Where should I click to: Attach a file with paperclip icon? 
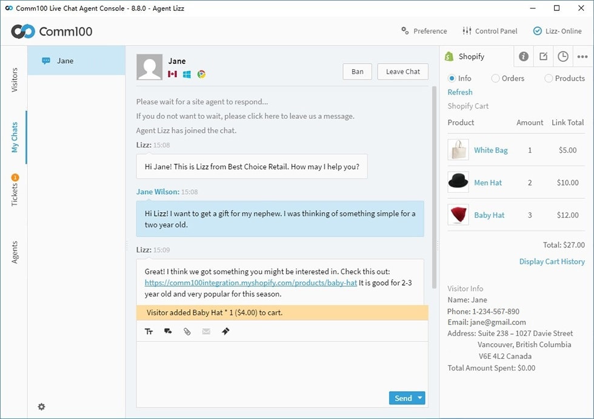187,332
